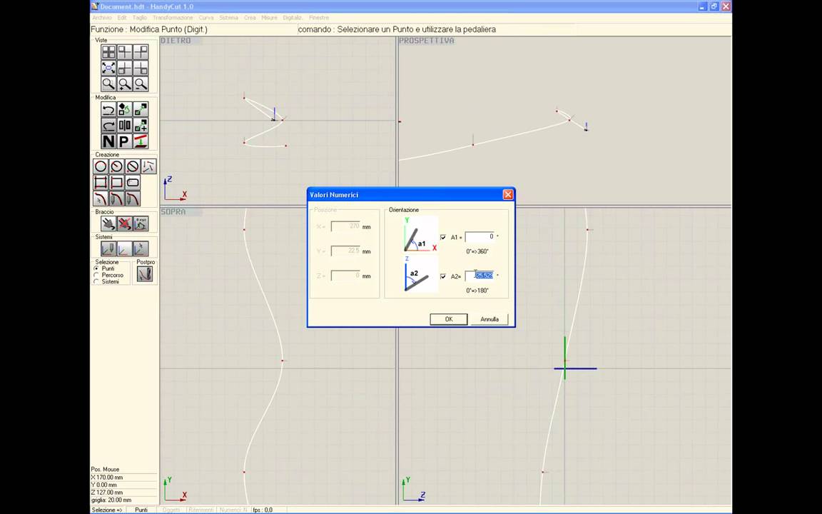Select the Sistemi selection radio button
The width and height of the screenshot is (822, 514).
coord(96,282)
